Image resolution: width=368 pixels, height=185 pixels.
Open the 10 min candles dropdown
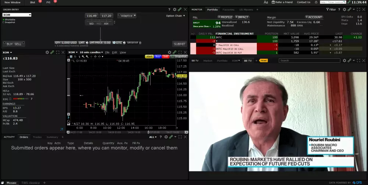coord(91,52)
